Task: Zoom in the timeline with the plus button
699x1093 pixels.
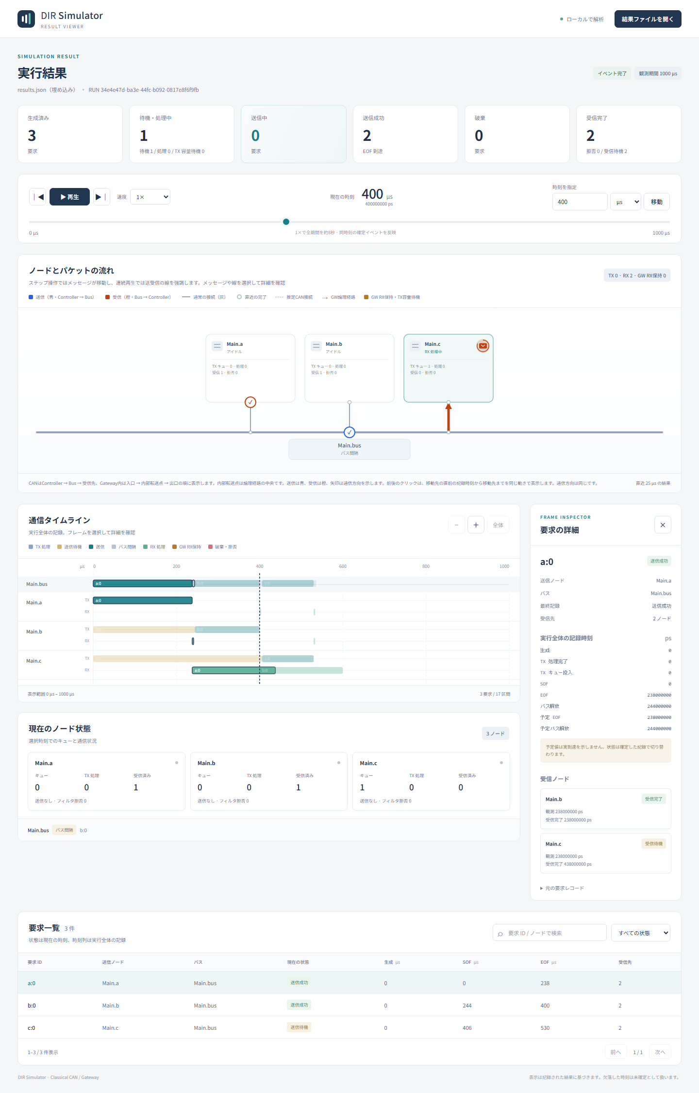Action: [x=476, y=525]
